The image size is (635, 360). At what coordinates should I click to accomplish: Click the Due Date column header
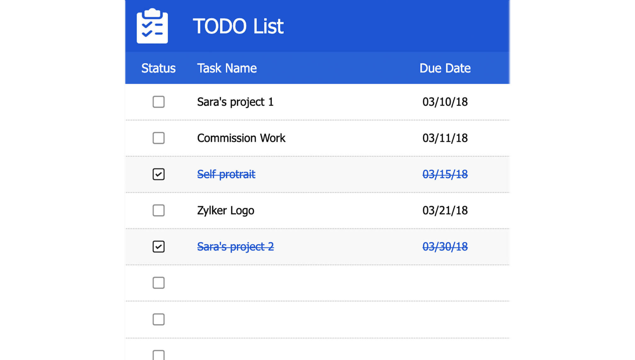click(x=445, y=68)
